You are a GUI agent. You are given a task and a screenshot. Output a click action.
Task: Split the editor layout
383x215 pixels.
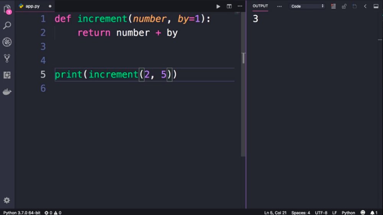pos(229,7)
